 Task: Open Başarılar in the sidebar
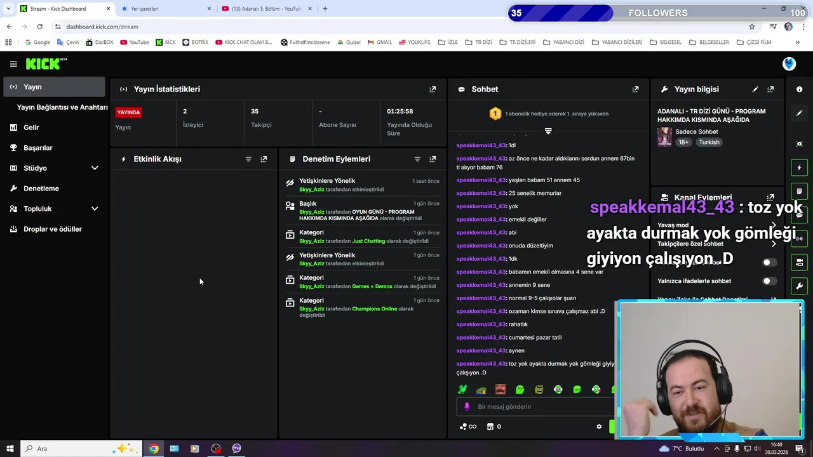pyautogui.click(x=54, y=148)
